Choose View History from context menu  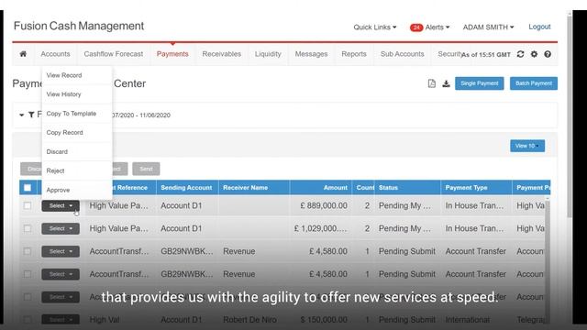coord(77,94)
